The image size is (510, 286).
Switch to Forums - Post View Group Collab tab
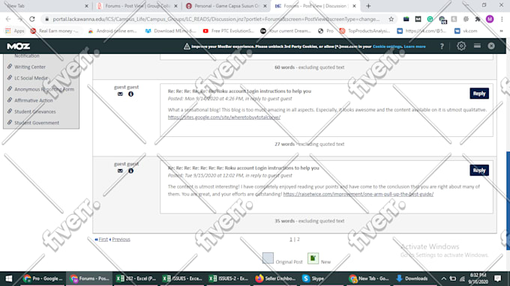click(x=137, y=6)
